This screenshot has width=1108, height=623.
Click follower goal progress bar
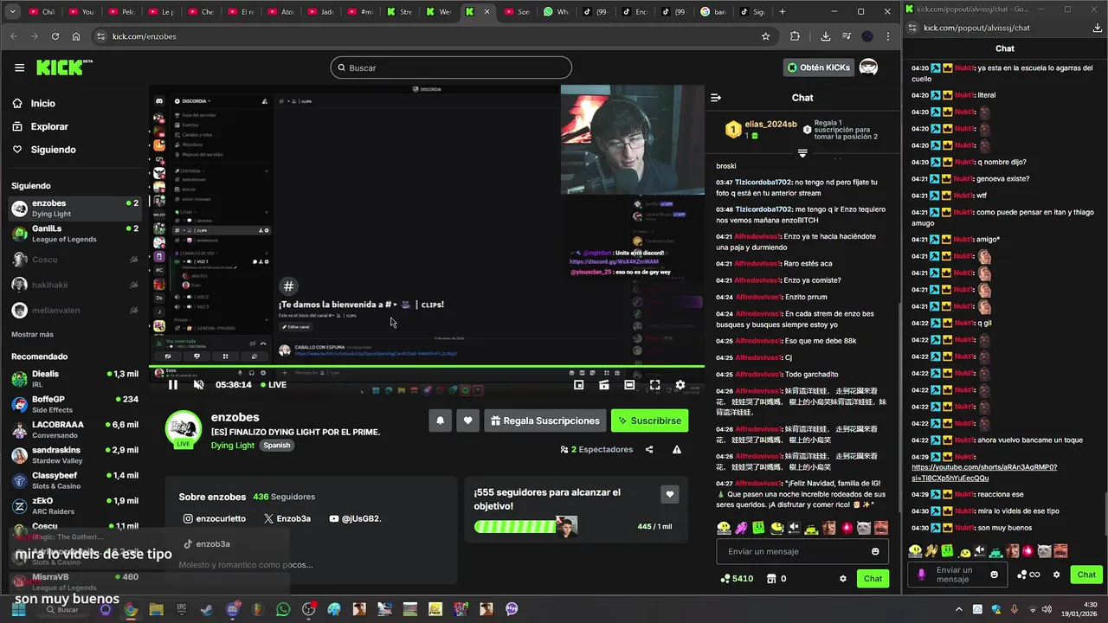(x=525, y=526)
